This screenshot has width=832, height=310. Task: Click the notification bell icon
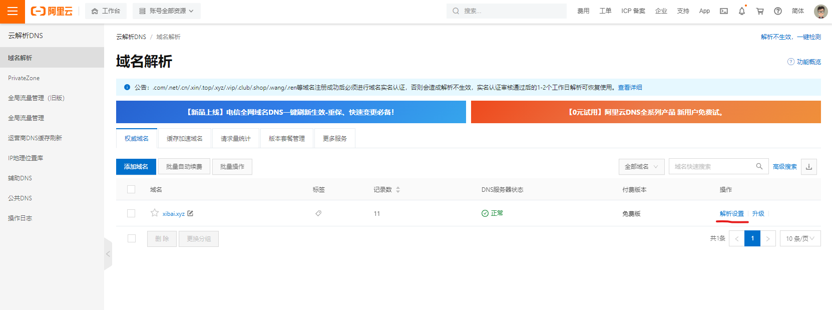(741, 11)
